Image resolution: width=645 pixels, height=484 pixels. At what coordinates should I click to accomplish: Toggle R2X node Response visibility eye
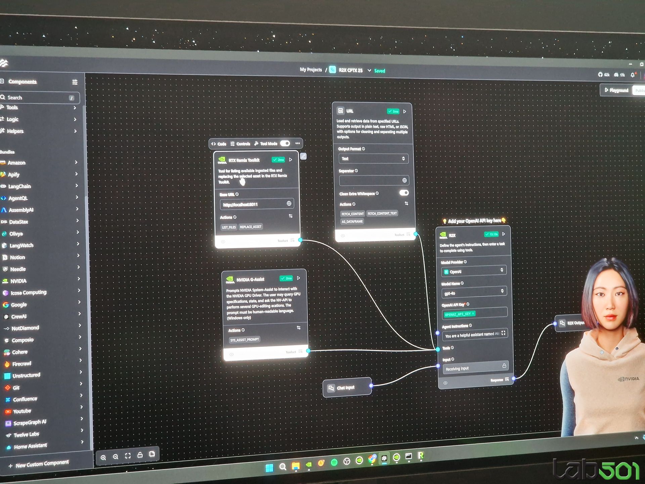pyautogui.click(x=445, y=383)
